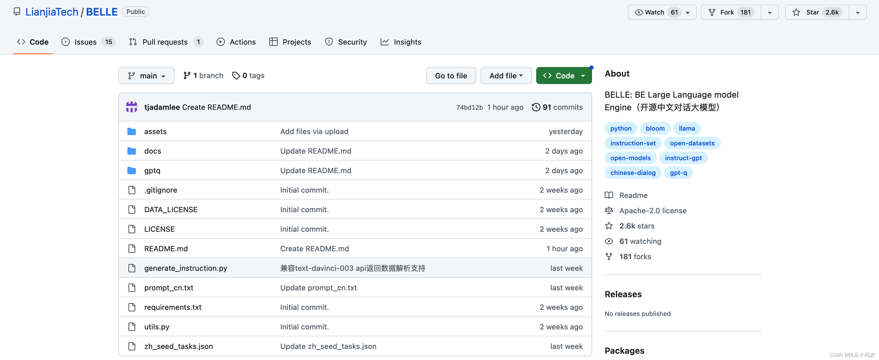Open the LianjiaTech owner link
The width and height of the screenshot is (879, 360).
[x=52, y=12]
